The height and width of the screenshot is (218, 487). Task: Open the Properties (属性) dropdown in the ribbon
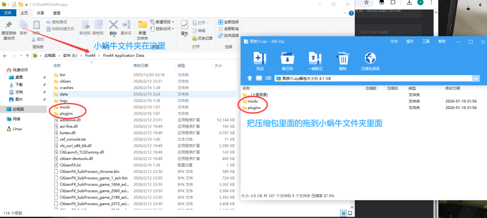[185, 36]
